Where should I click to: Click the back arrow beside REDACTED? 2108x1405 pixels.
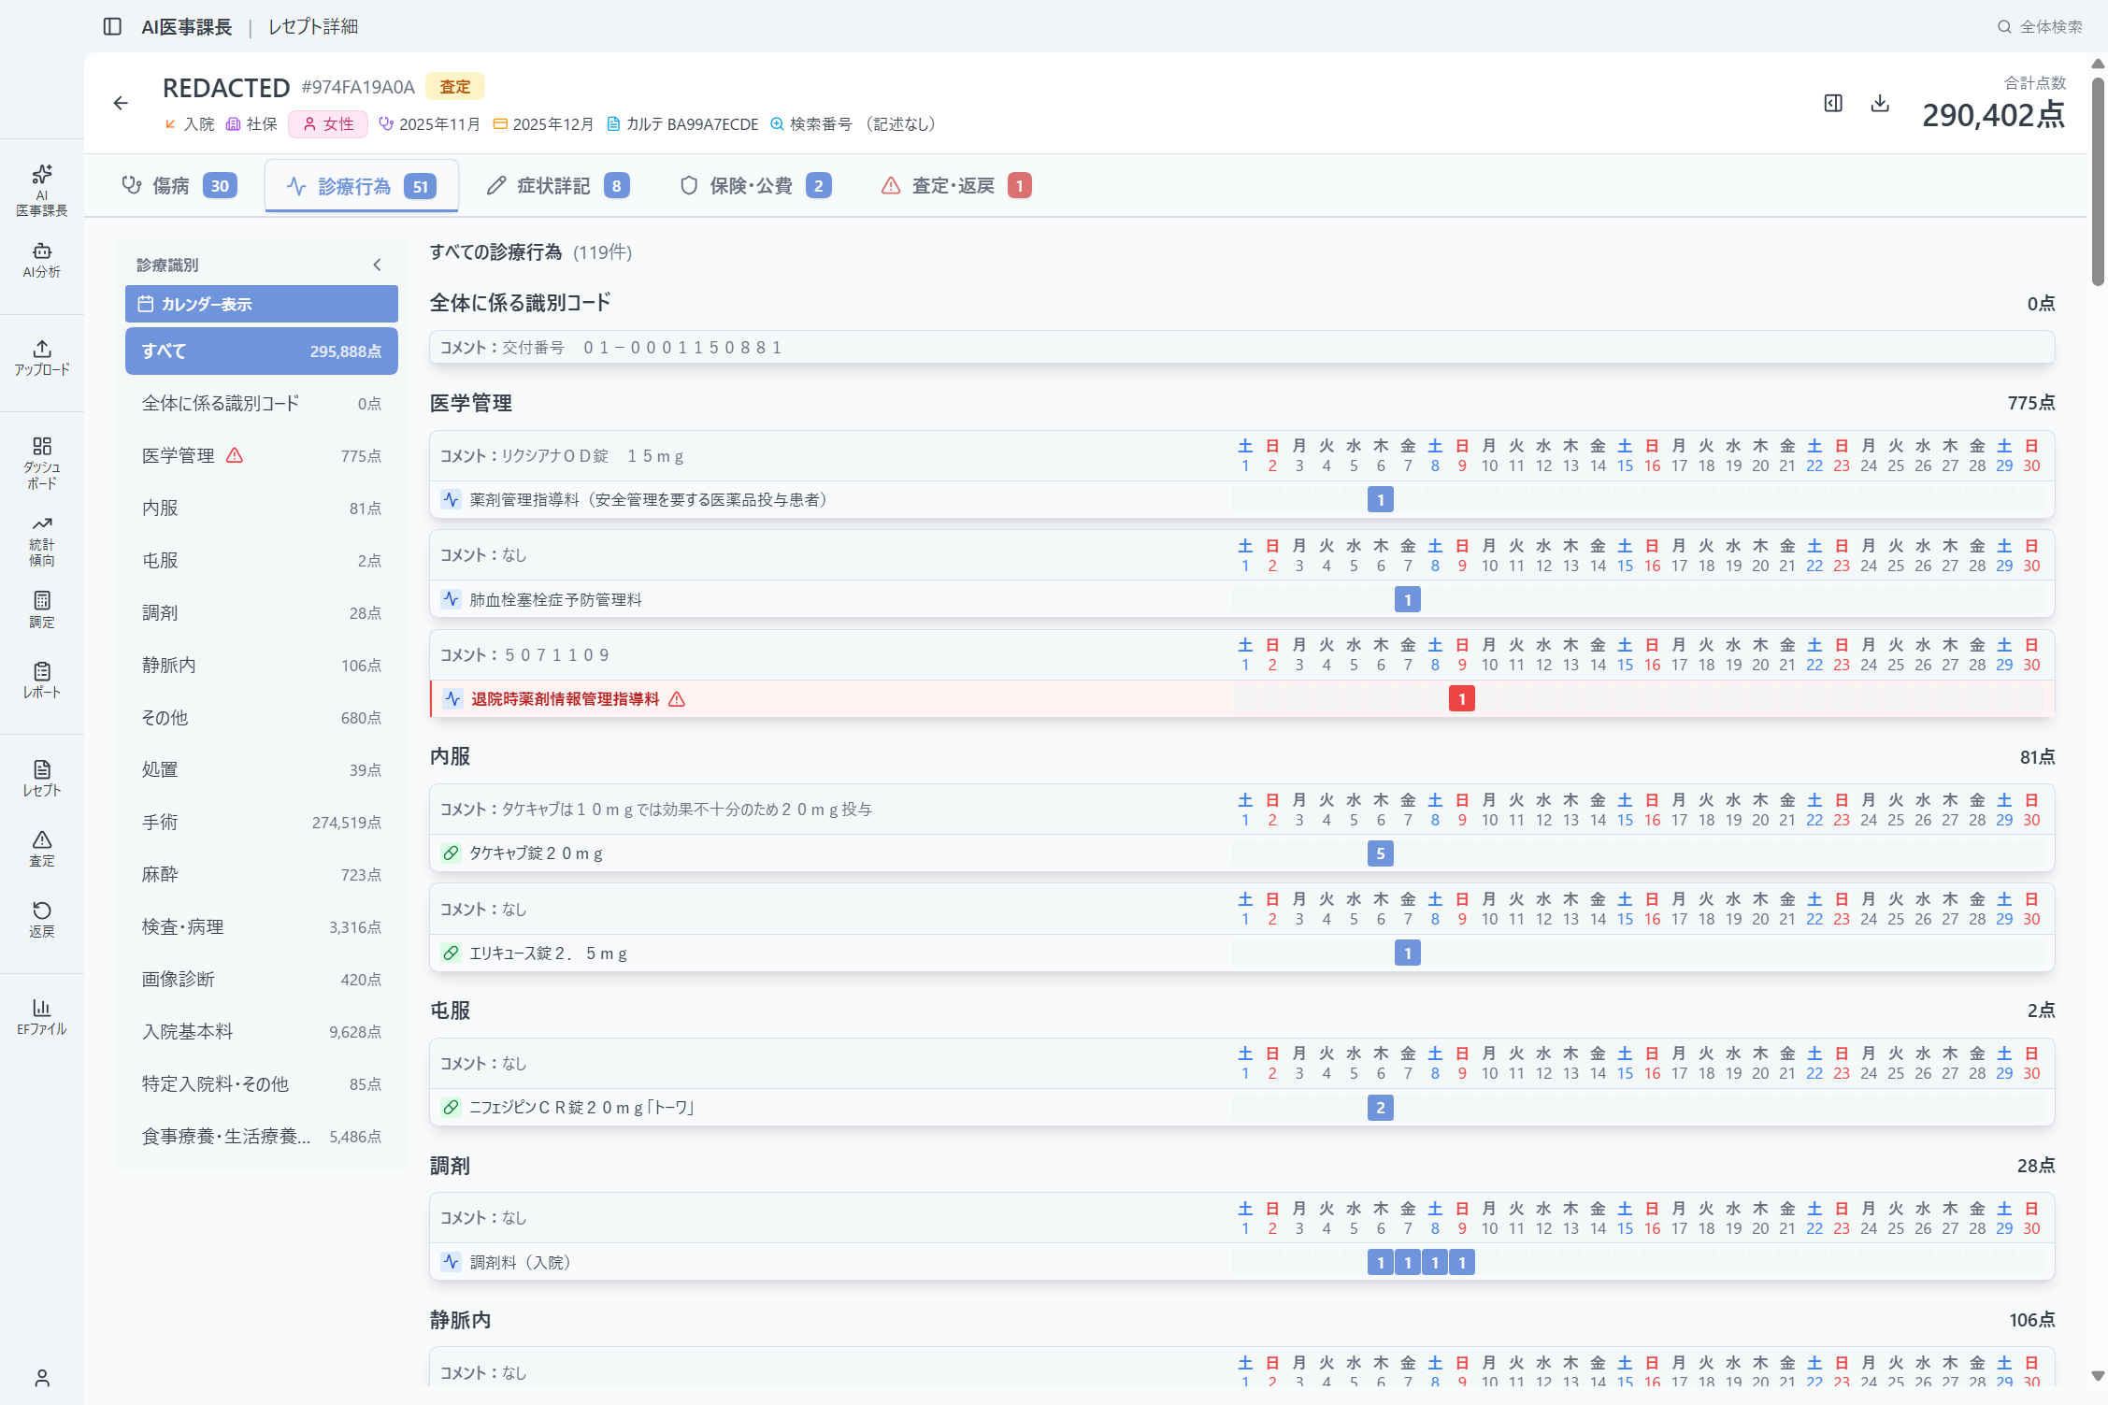121,103
